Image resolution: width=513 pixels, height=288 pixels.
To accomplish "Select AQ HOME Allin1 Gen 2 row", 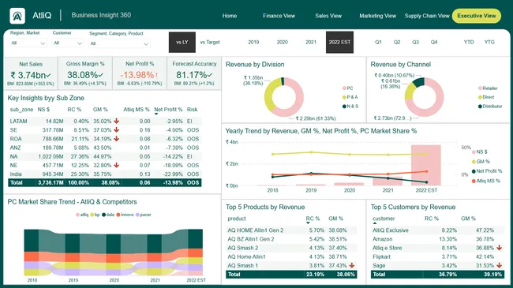I will click(291, 230).
